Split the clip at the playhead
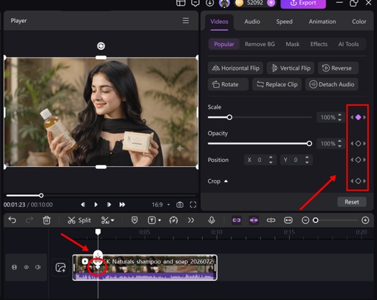The width and height of the screenshot is (377, 300). pyautogui.click(x=79, y=220)
